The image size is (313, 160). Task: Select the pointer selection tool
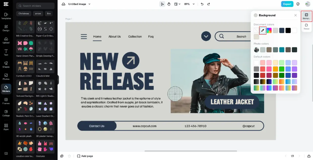[162, 4]
